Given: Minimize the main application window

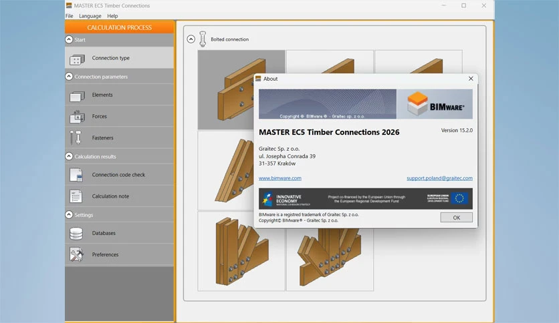Looking at the screenshot, I should click(x=443, y=5).
